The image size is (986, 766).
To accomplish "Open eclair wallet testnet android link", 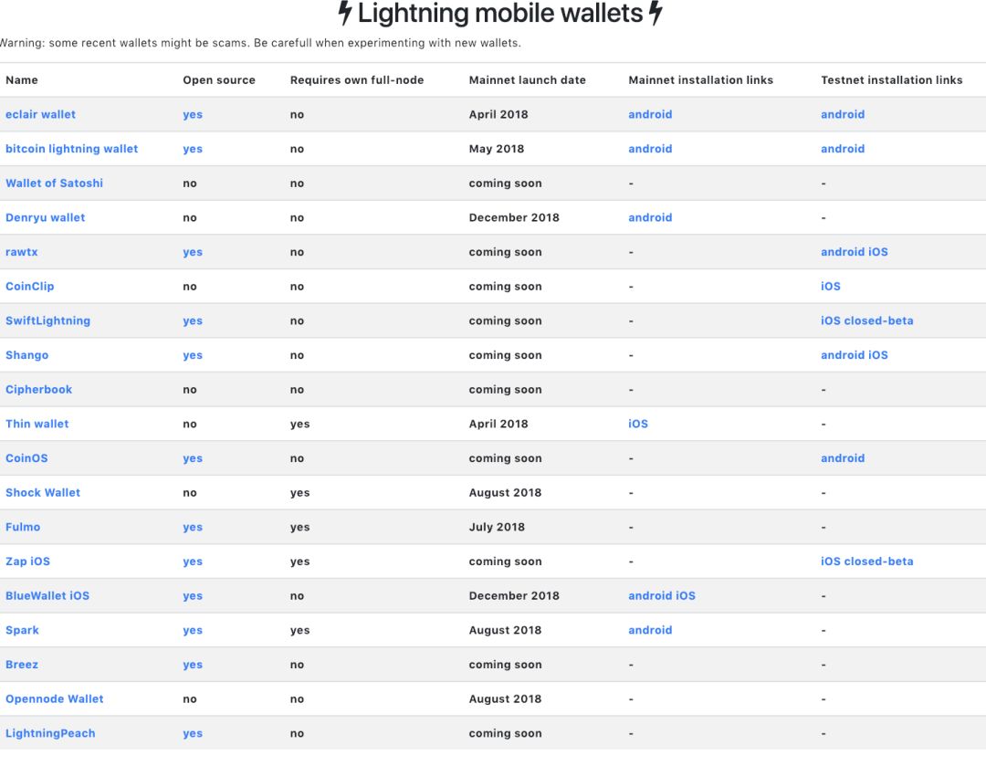I will tap(843, 114).
